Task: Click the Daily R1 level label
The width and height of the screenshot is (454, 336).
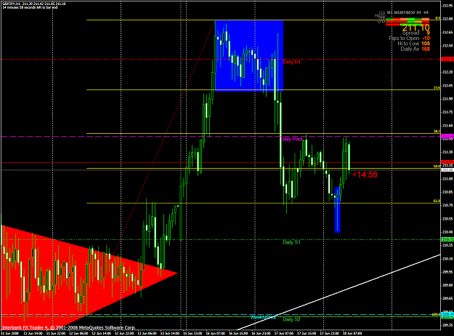Action: (291, 62)
